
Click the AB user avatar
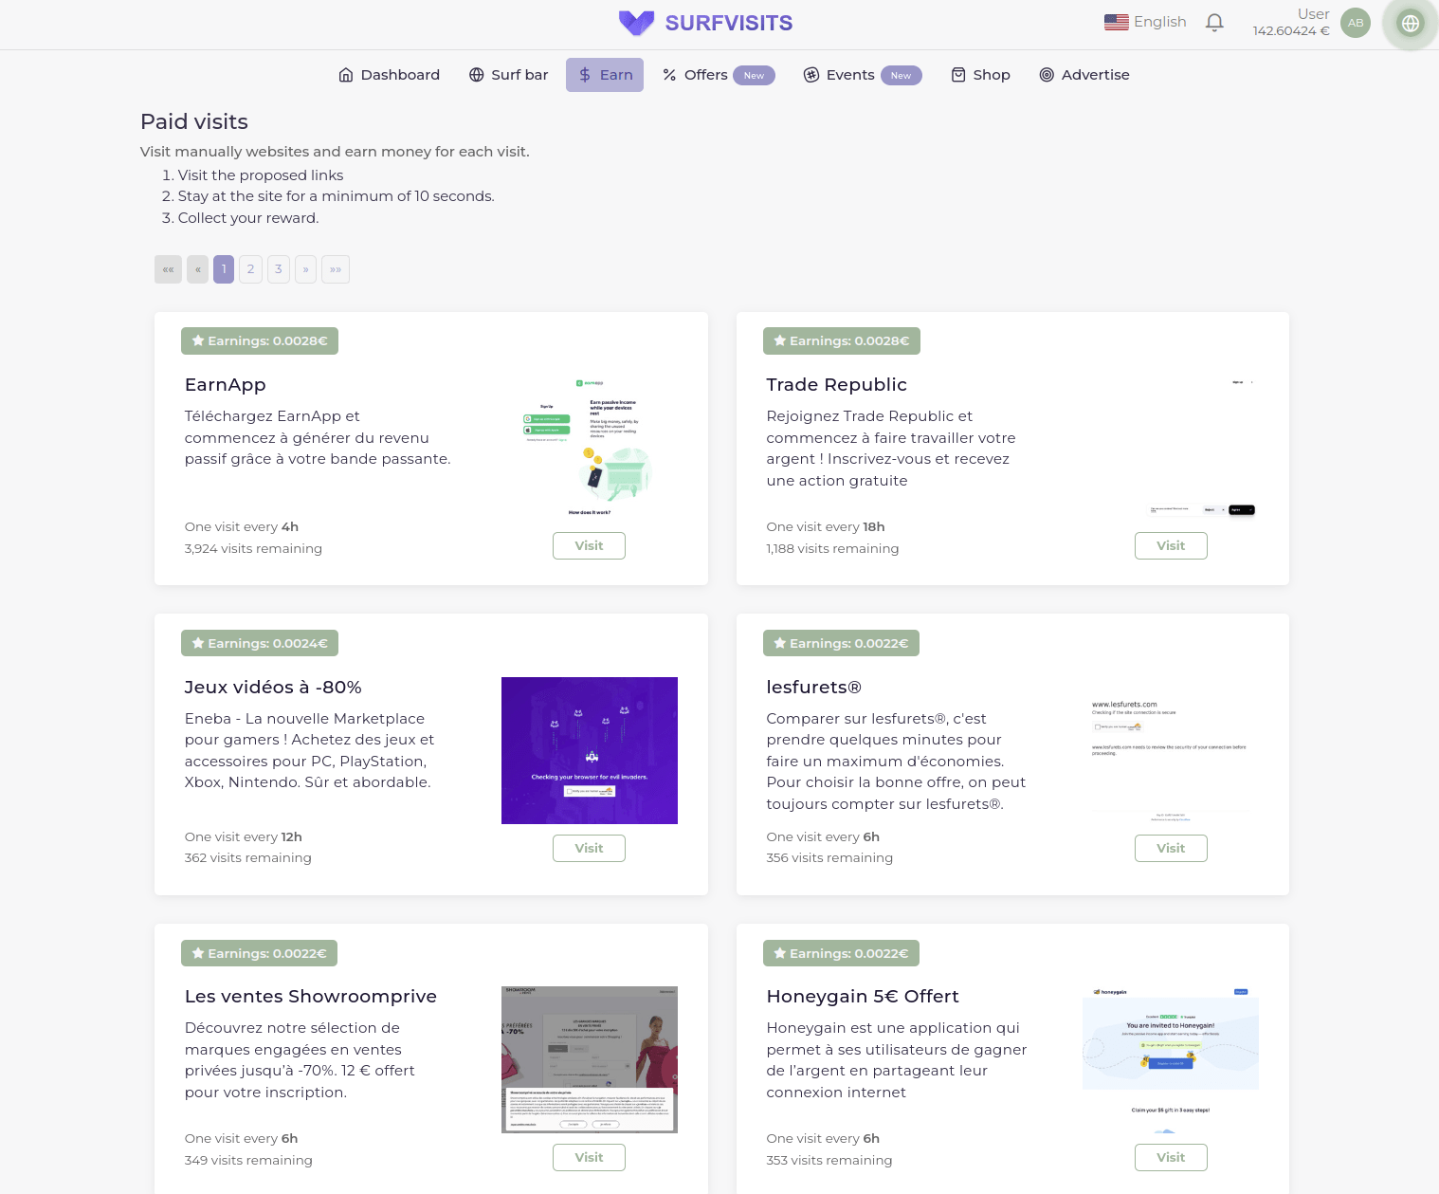tap(1355, 23)
